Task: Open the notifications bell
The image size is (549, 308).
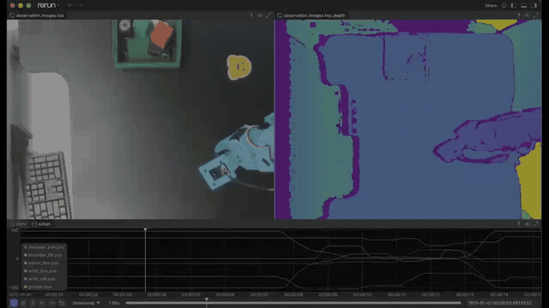Action: coord(504,6)
